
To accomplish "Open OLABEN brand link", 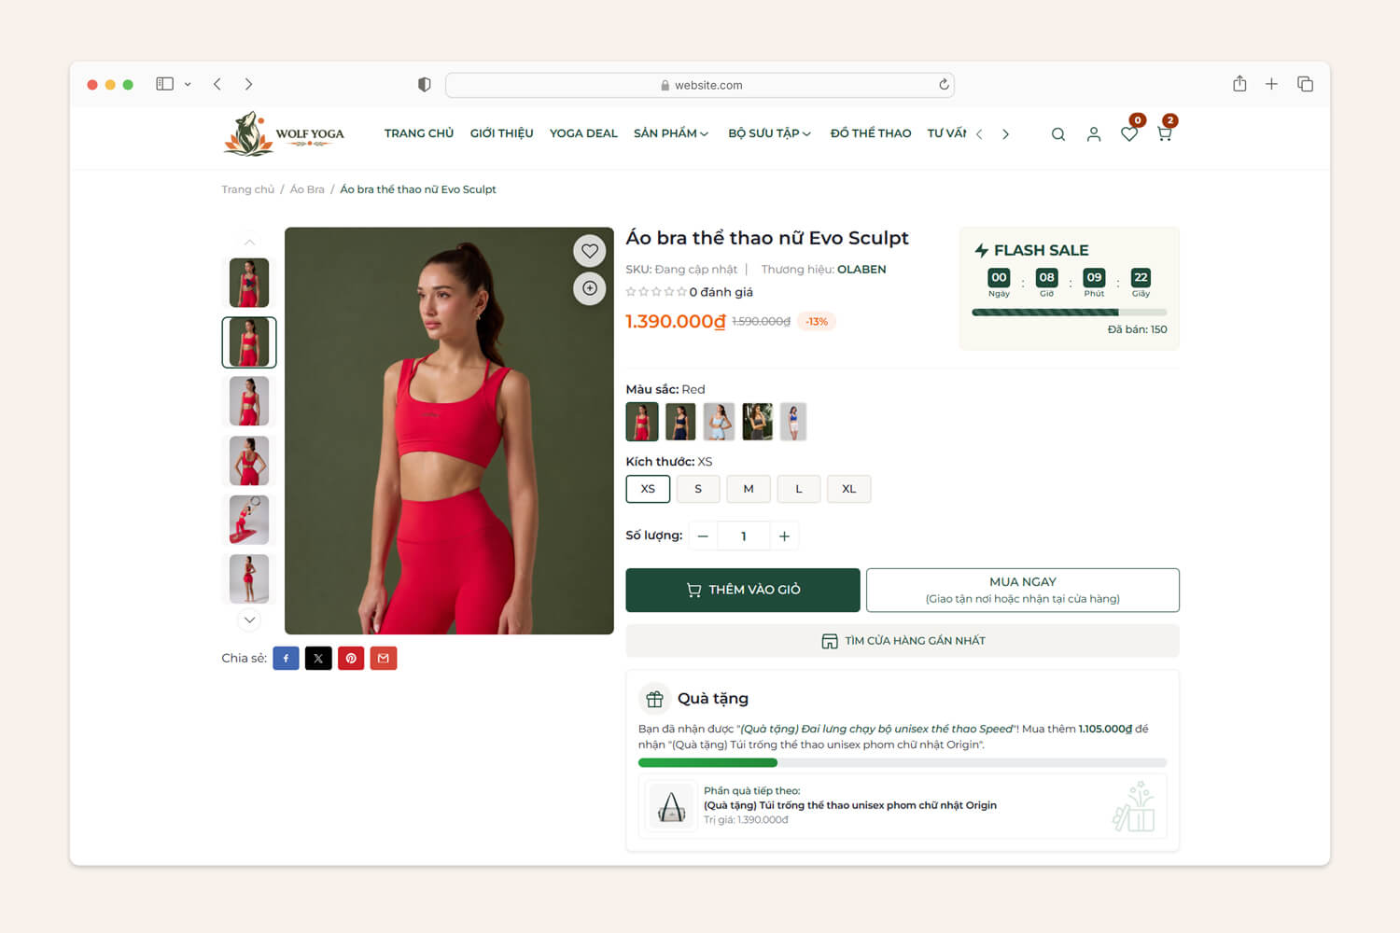I will tap(861, 270).
